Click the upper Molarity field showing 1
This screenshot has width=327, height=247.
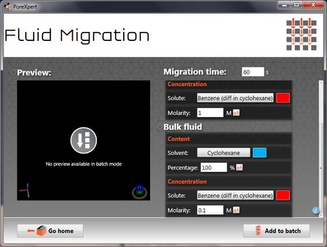(210, 113)
